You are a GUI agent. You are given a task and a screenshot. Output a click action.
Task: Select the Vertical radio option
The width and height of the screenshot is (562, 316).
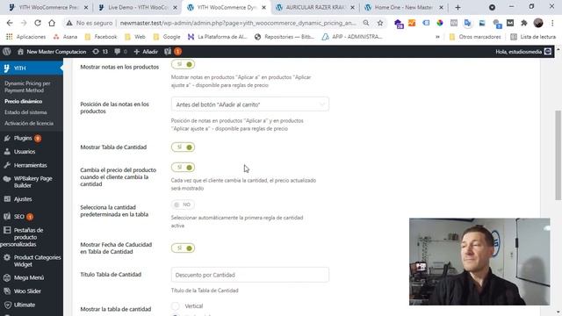point(176,306)
